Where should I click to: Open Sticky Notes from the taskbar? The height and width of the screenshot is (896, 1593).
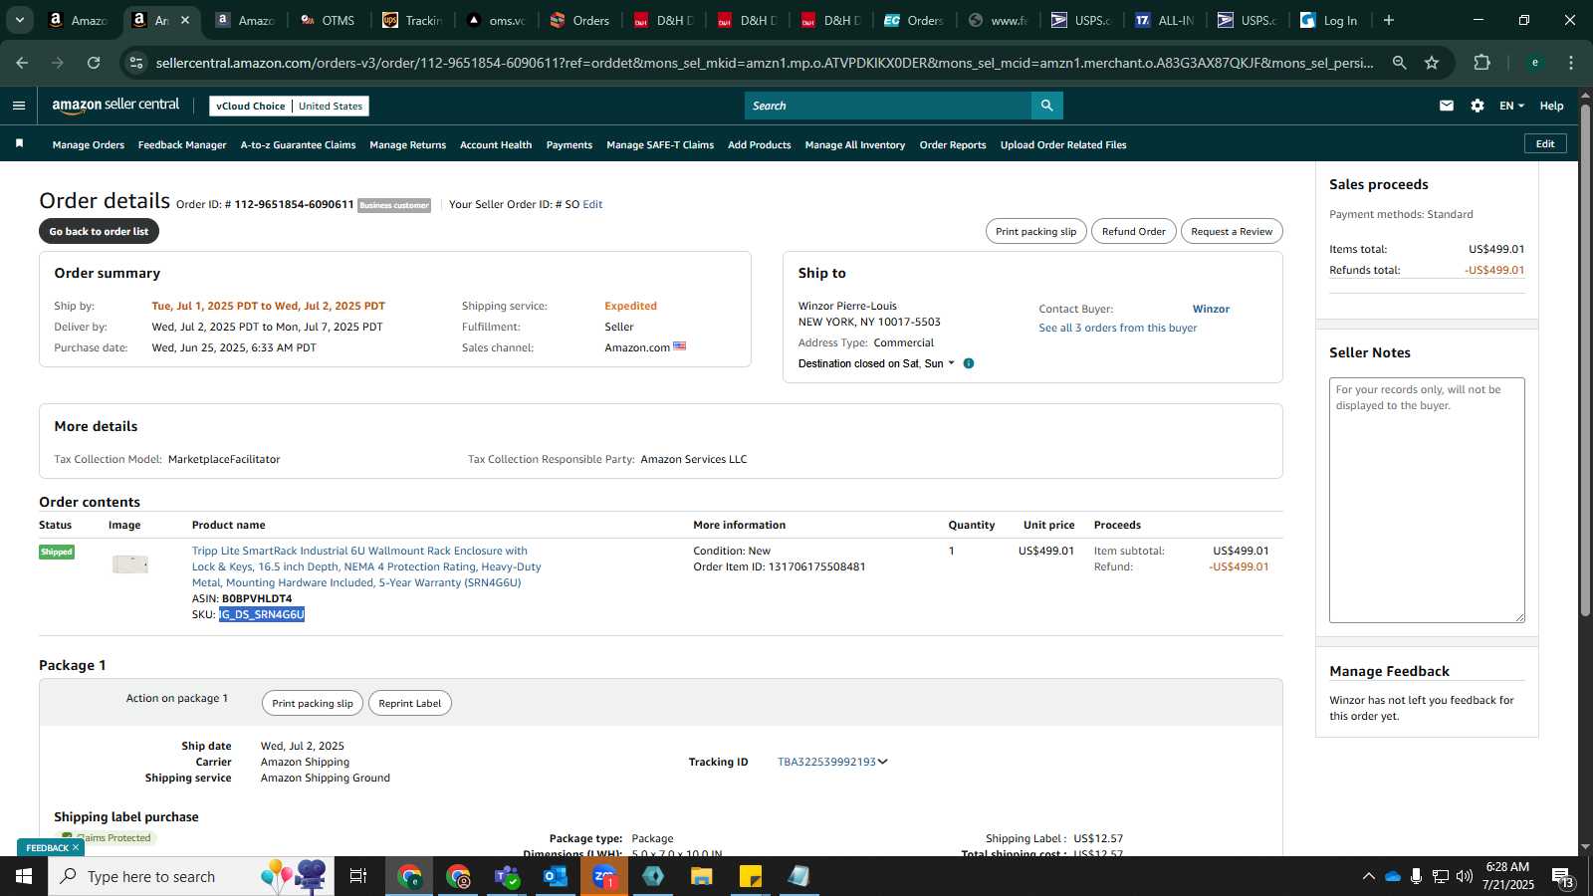[x=751, y=876]
